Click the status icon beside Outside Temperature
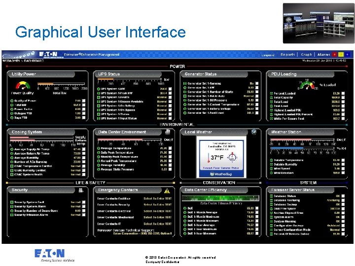This screenshot has height=266, width=355. point(271,160)
